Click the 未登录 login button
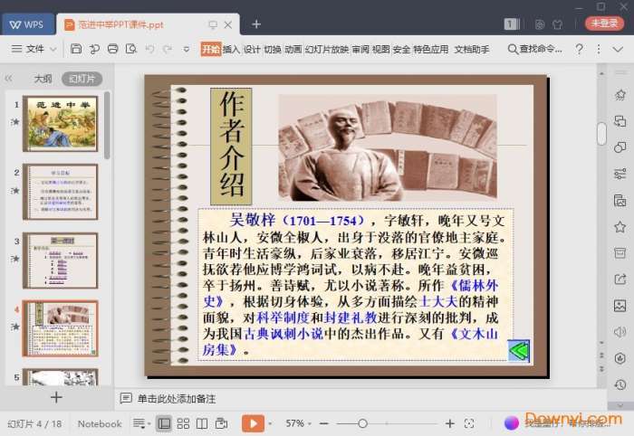This screenshot has height=436, width=634. [603, 24]
